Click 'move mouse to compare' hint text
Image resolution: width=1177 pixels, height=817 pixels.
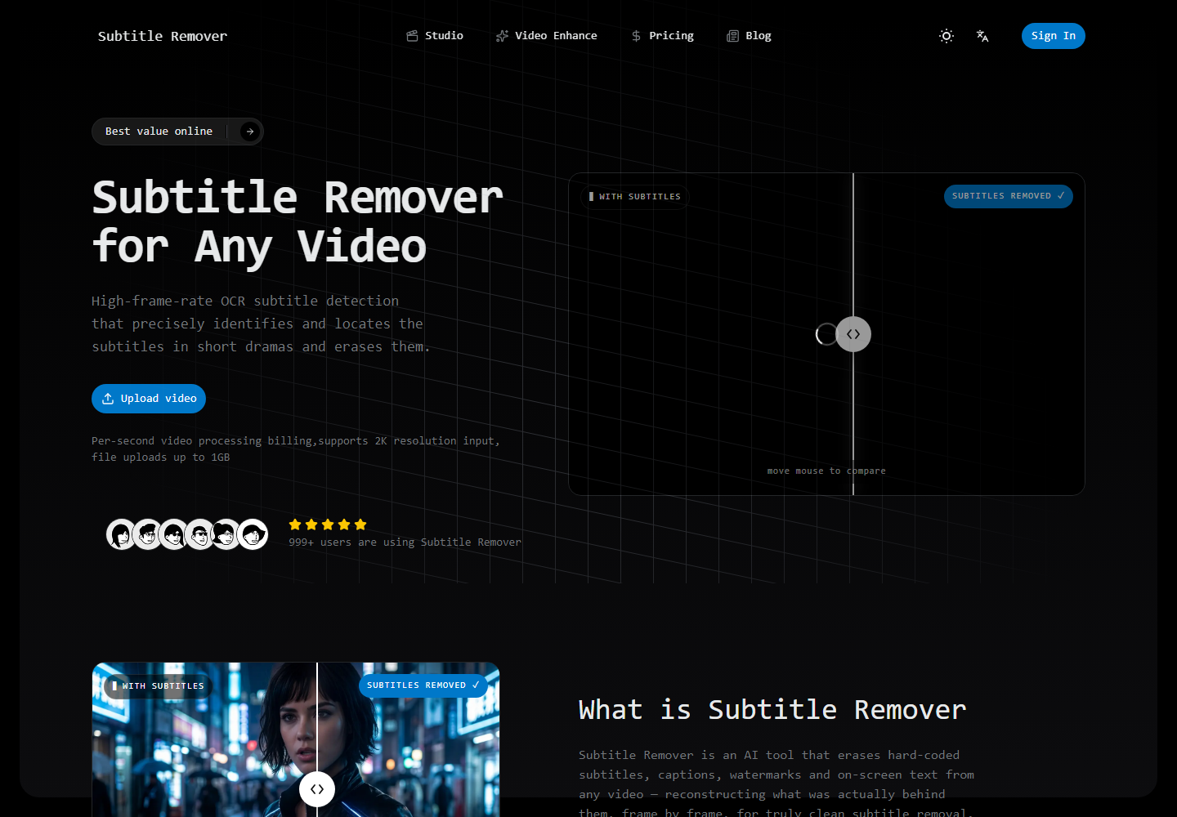826,471
